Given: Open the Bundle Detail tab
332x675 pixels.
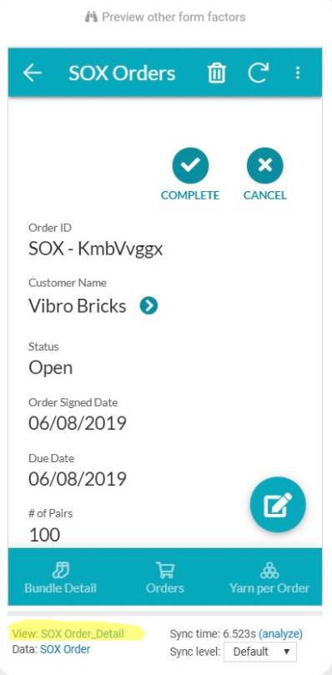Looking at the screenshot, I should tap(60, 577).
